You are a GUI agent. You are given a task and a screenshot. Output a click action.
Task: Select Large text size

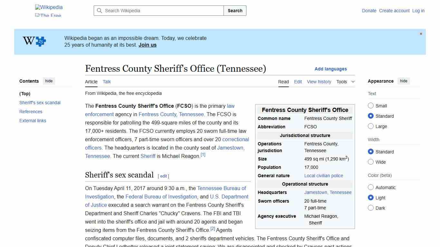(371, 126)
